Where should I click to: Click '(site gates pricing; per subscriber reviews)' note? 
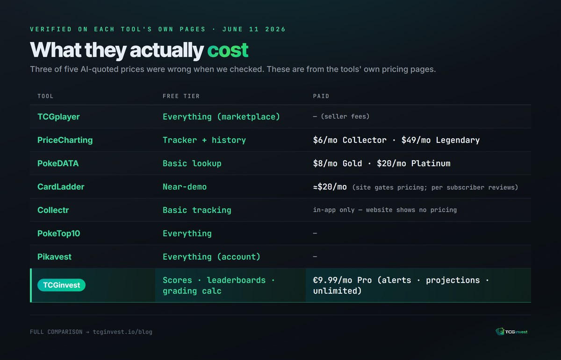[435, 187]
